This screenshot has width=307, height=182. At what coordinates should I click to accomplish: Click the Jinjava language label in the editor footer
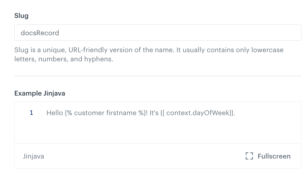click(33, 156)
